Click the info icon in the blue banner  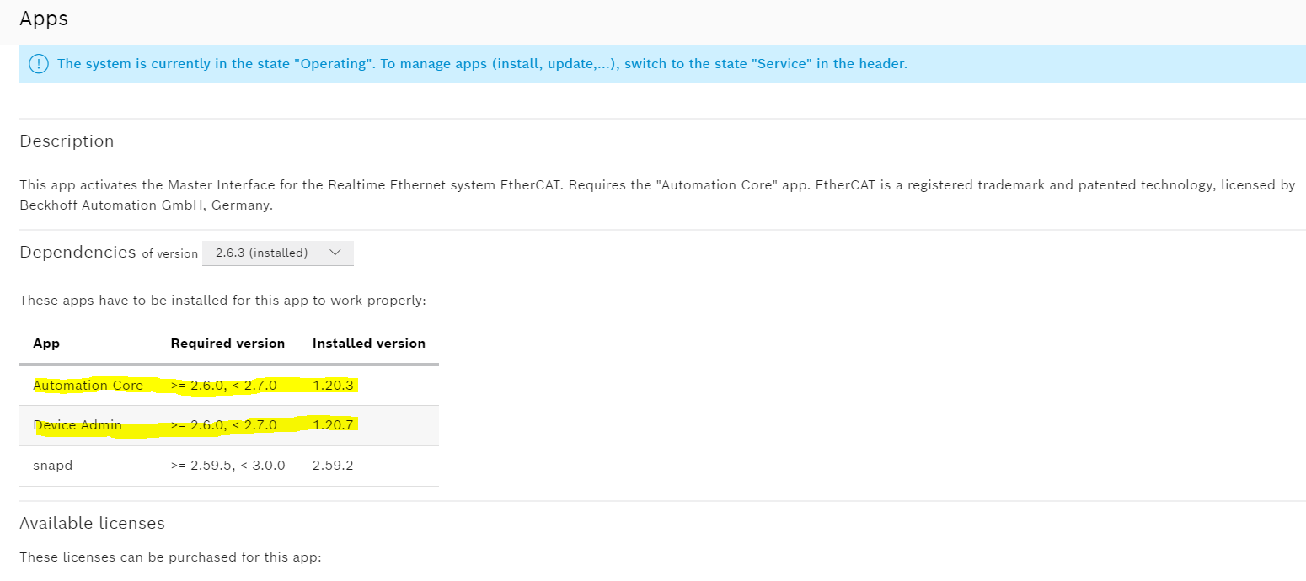(39, 64)
